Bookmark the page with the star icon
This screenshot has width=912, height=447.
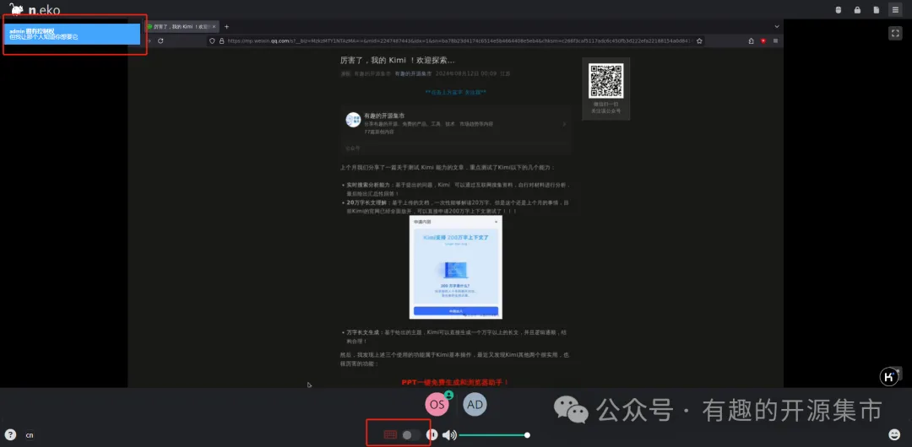coord(699,40)
